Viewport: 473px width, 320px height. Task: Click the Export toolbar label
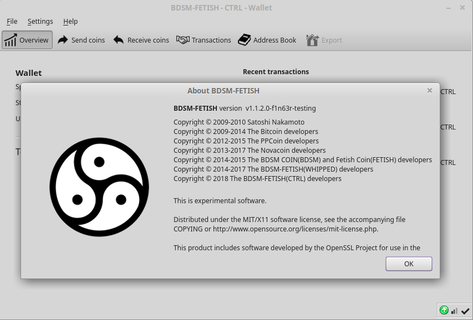(x=332, y=40)
